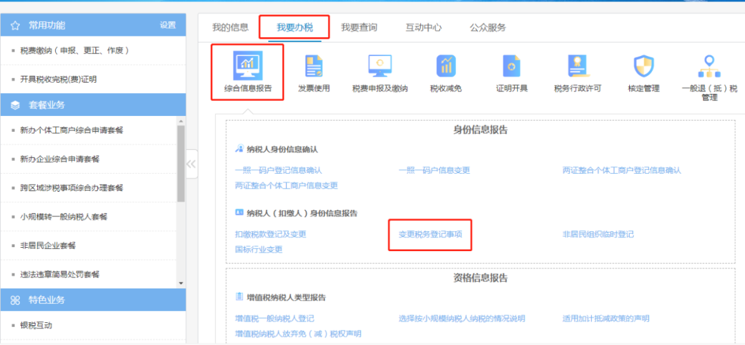The image size is (745, 345).
Task: Click the 纳税人（扣缴人）身份信息报告 heading
Action: 302,213
